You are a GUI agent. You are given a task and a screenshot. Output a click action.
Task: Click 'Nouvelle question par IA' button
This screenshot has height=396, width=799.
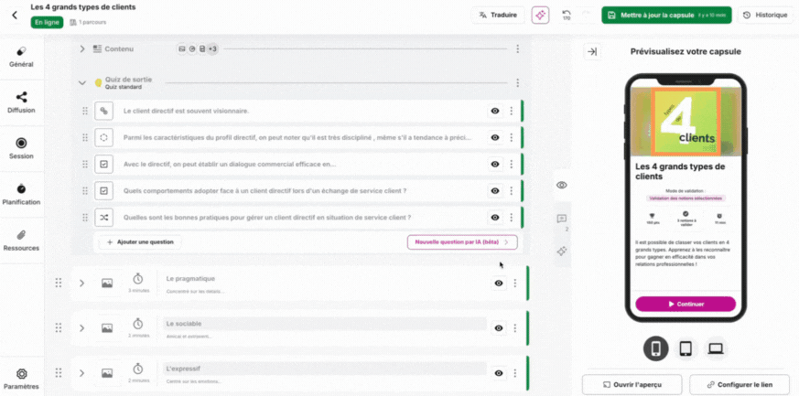pos(462,242)
